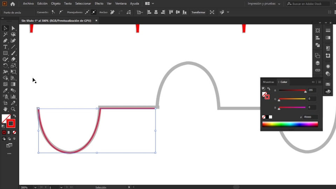
Task: Select the Eraser tool
Action: click(x=13, y=59)
